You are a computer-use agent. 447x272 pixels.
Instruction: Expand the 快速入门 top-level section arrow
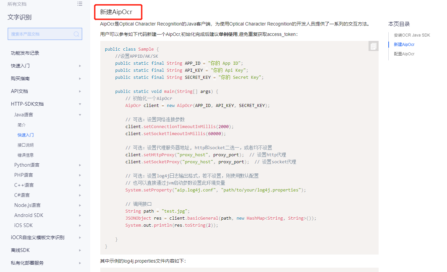[80, 66]
